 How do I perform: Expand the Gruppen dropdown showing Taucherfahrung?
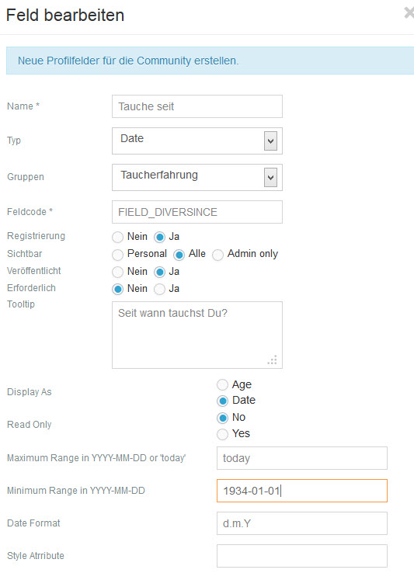[197, 177]
